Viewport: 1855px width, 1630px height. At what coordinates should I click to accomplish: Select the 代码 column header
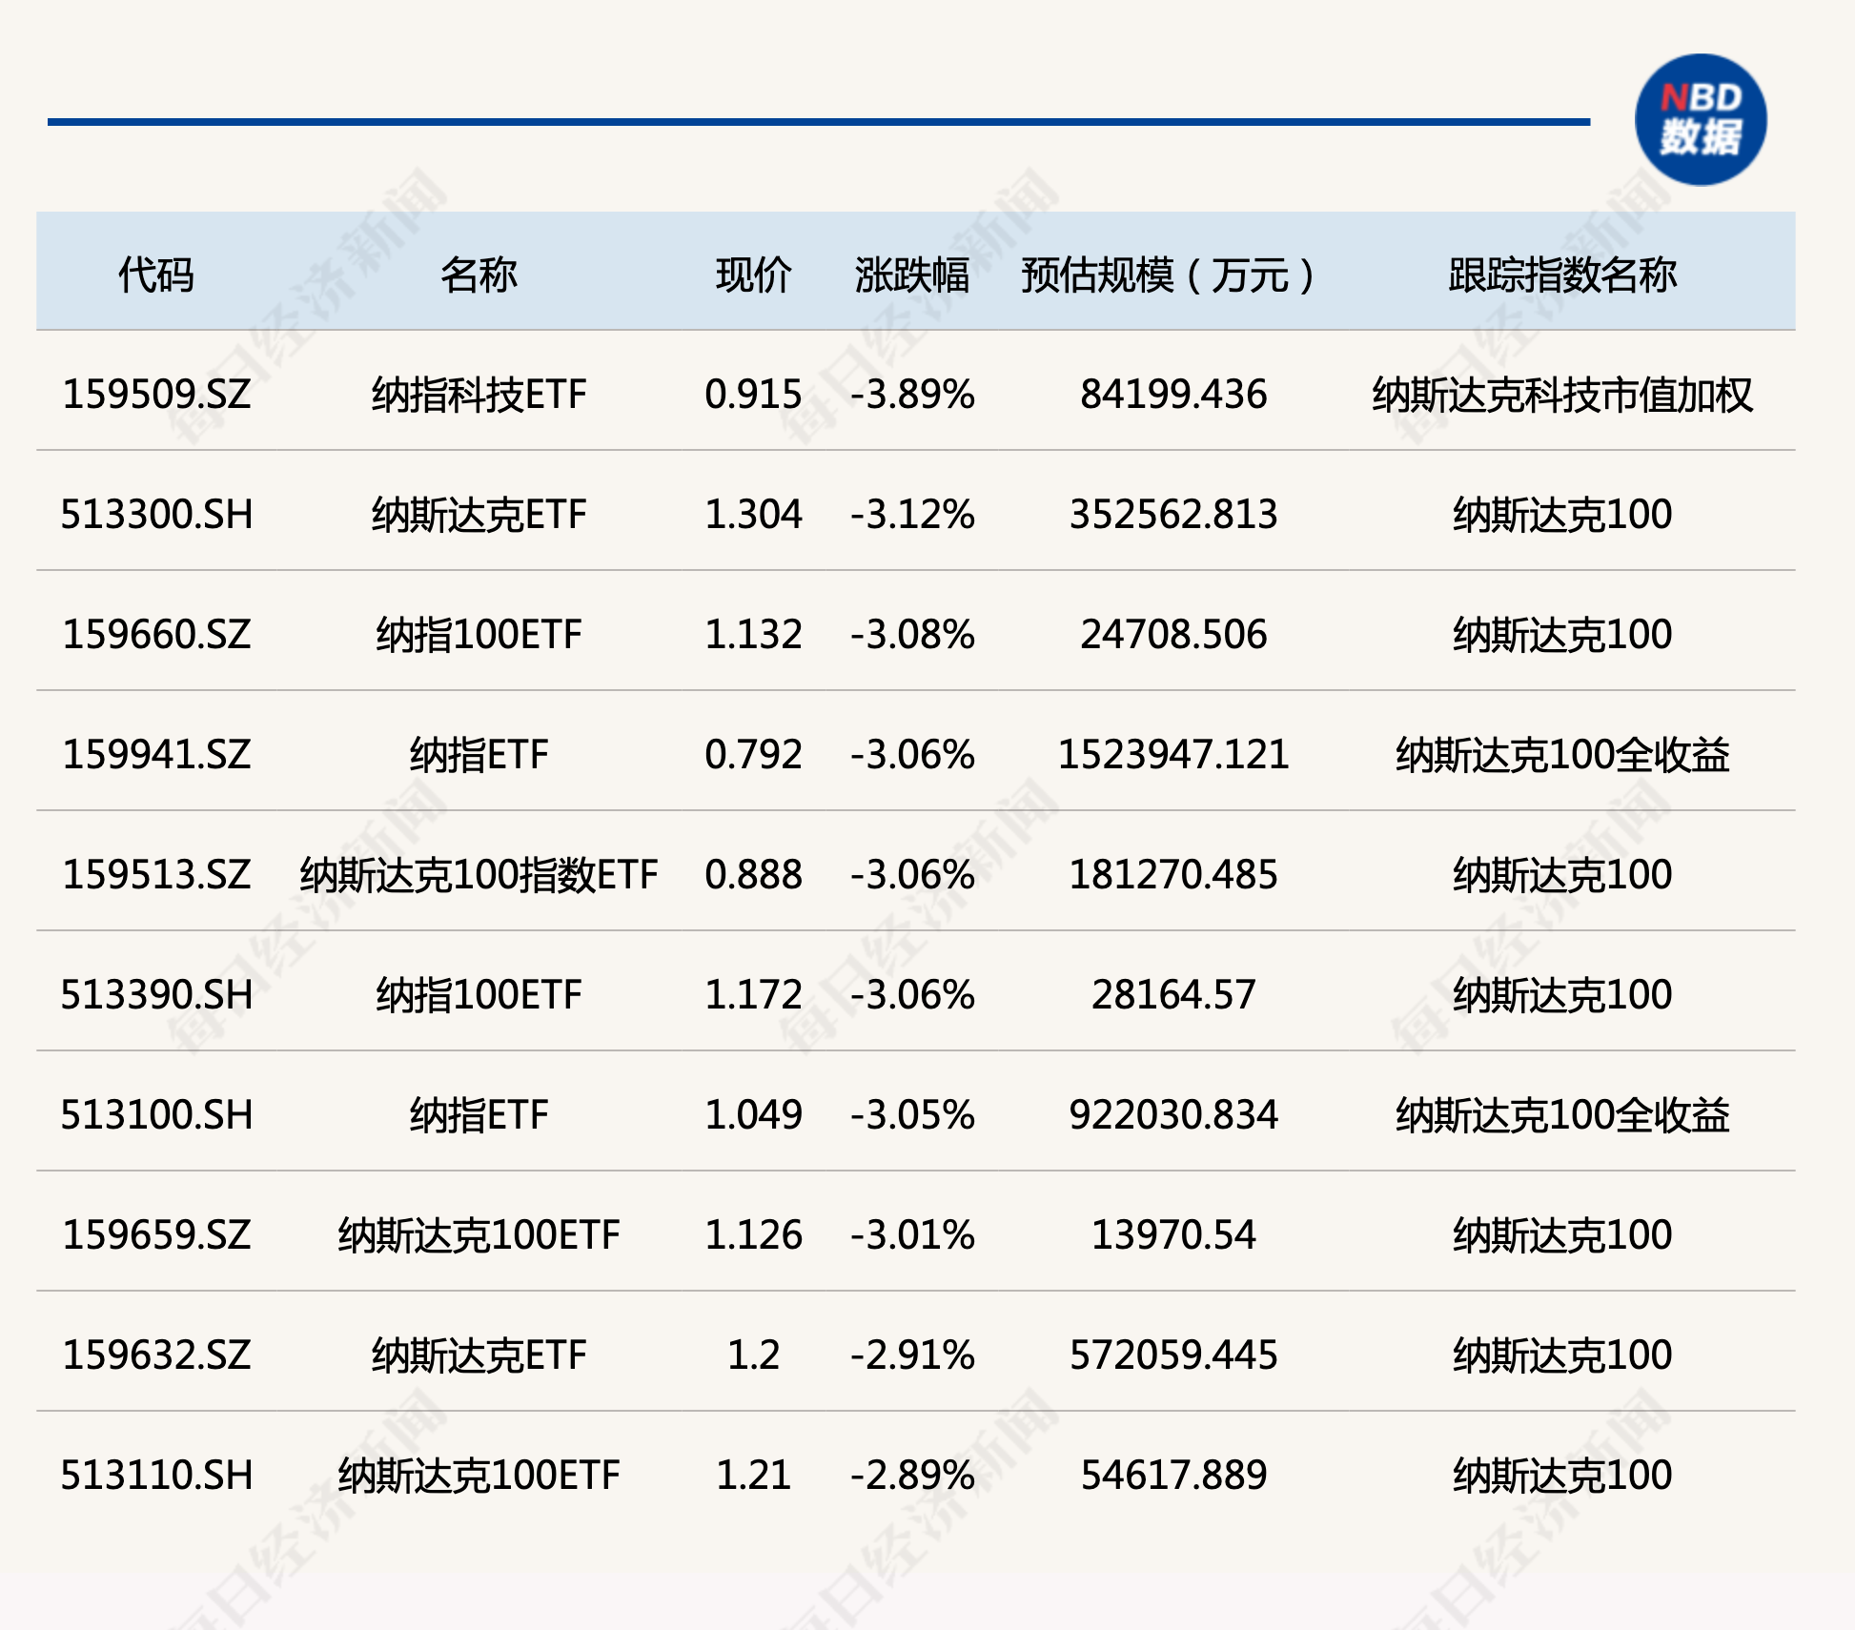click(x=156, y=275)
